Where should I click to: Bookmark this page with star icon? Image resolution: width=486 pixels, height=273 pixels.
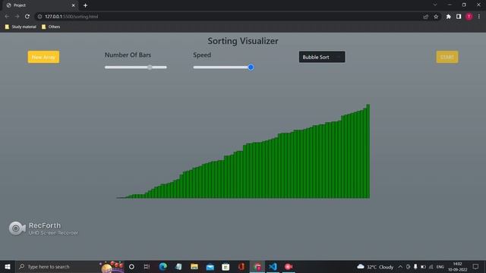pyautogui.click(x=436, y=17)
